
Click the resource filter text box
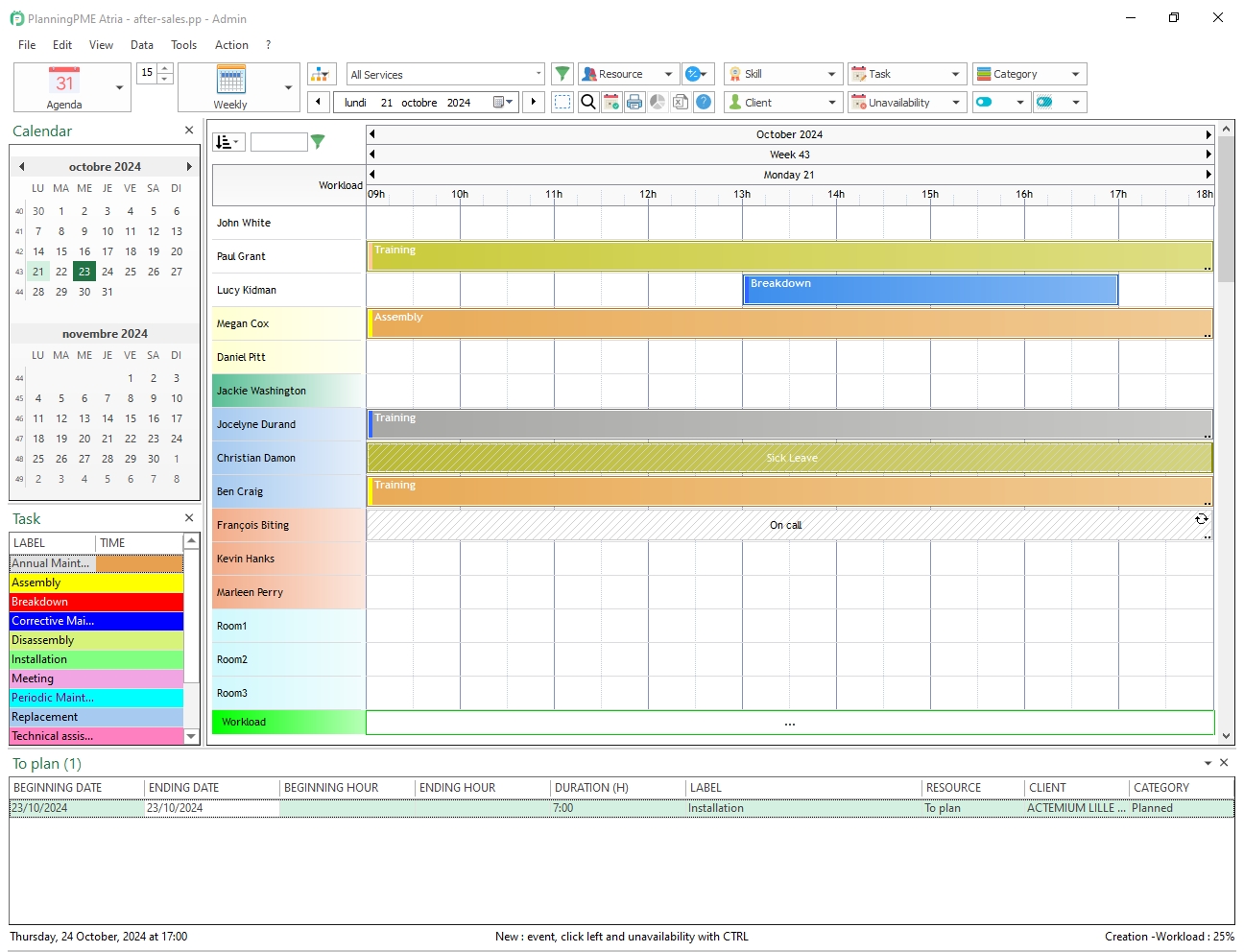click(x=278, y=142)
